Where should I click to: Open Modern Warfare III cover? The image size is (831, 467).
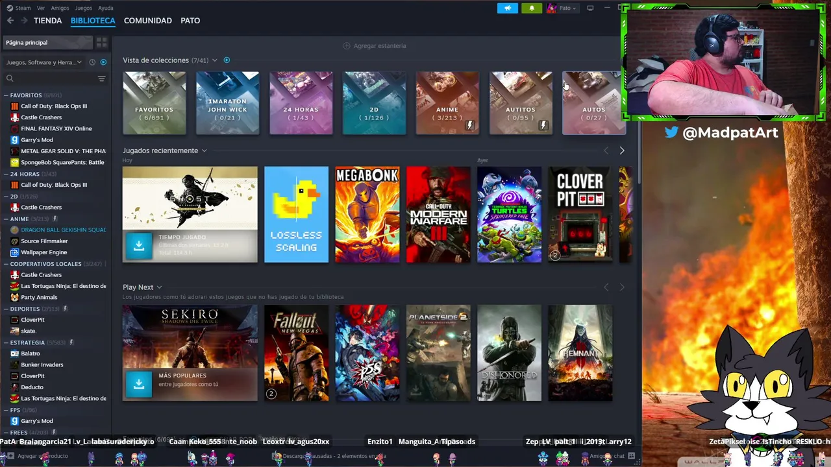coord(438,215)
